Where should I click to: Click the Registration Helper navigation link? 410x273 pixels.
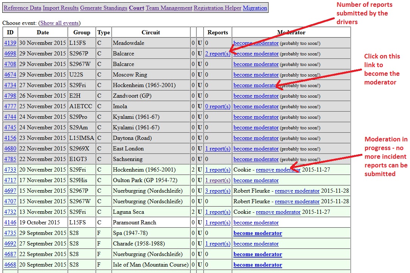(x=217, y=8)
